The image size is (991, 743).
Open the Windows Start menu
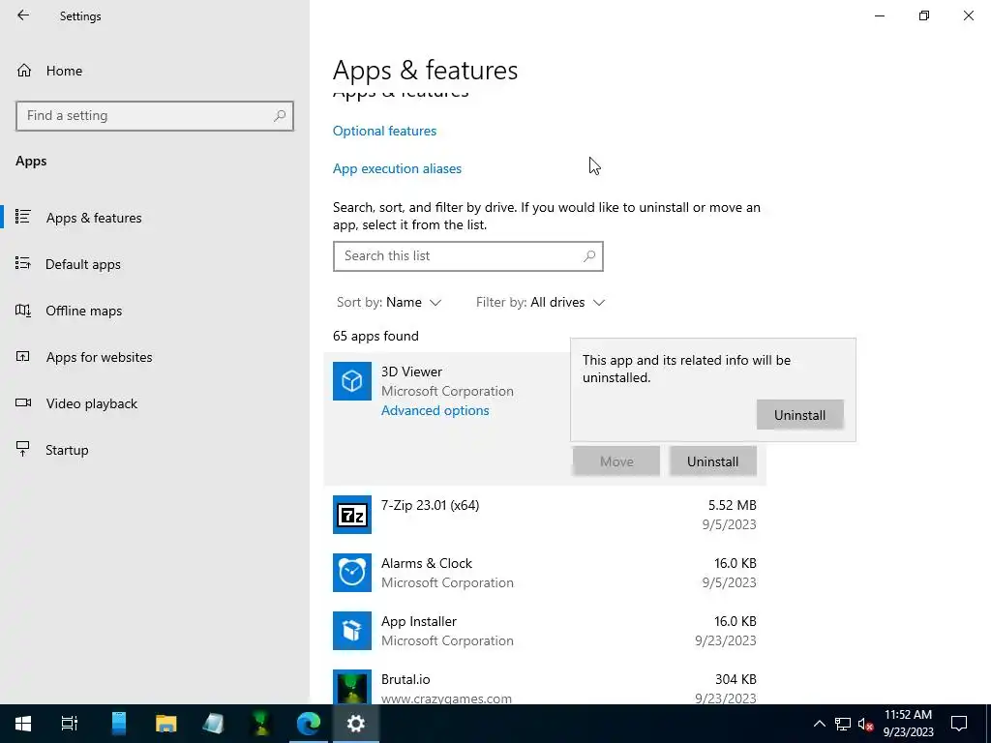click(x=23, y=724)
